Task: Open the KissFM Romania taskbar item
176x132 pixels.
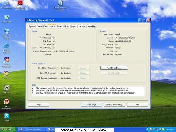Action: click(32, 130)
